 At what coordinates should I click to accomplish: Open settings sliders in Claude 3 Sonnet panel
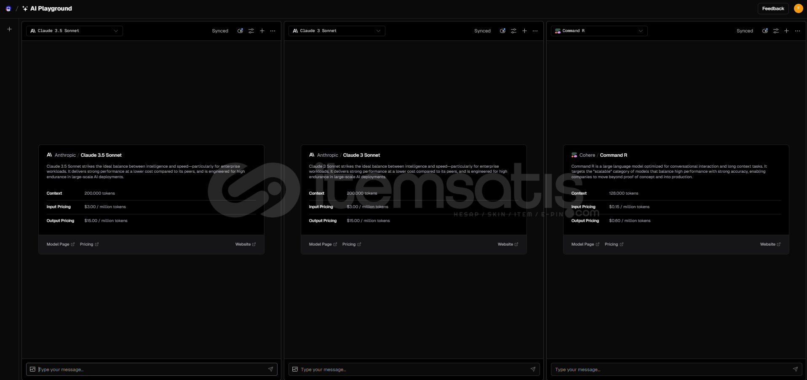tap(513, 31)
